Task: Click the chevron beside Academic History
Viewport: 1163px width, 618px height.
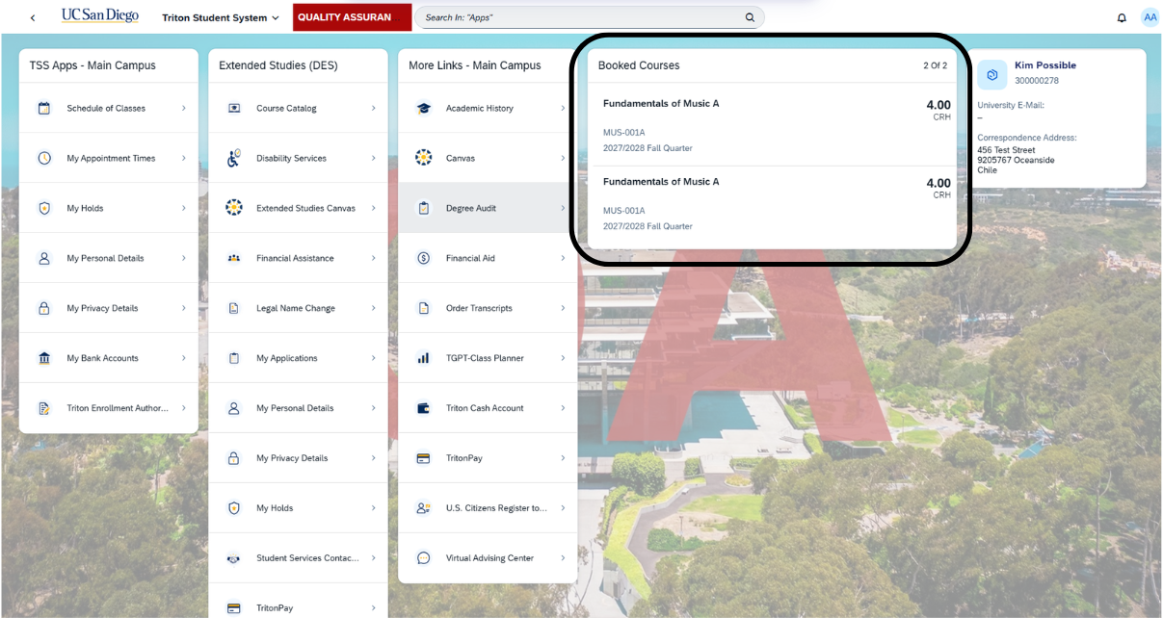Action: pyautogui.click(x=563, y=108)
